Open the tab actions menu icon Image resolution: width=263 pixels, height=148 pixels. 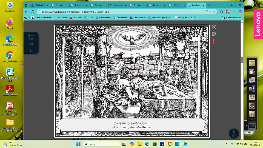pyautogui.click(x=26, y=5)
